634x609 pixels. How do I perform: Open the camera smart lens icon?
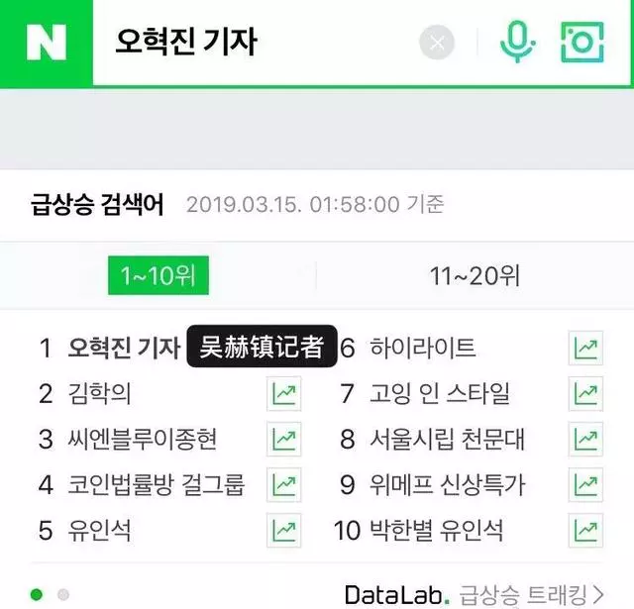582,42
